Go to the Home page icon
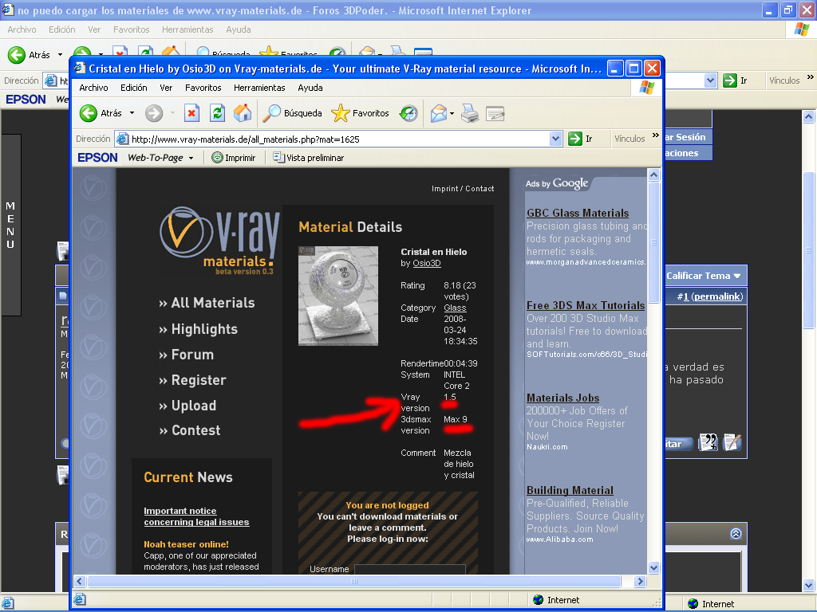The width and height of the screenshot is (817, 612). [243, 113]
